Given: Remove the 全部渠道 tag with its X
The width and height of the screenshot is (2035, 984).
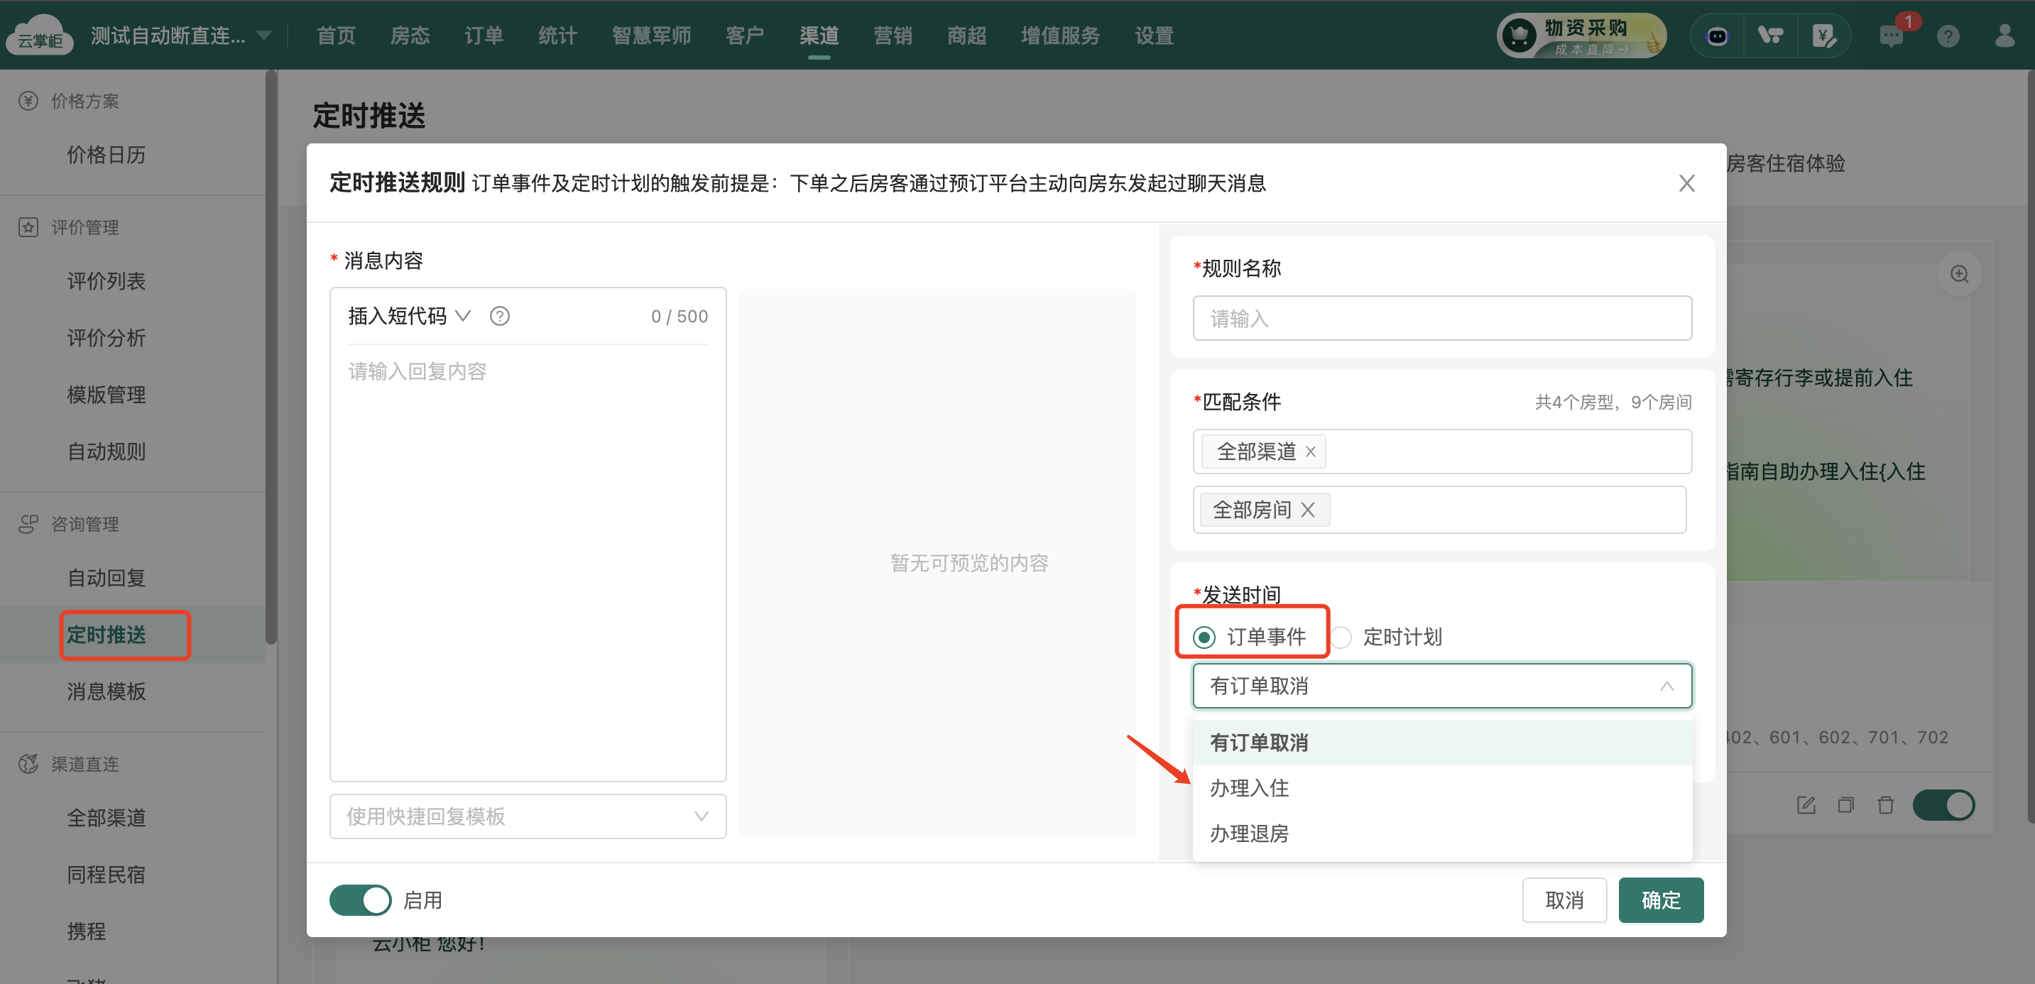Looking at the screenshot, I should coord(1311,452).
